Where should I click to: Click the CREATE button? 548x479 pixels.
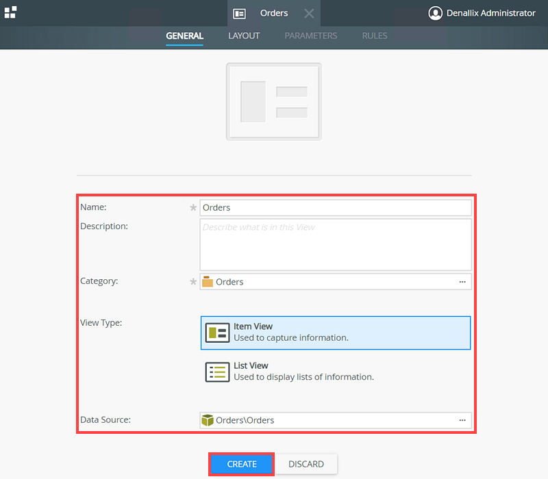[x=242, y=464]
